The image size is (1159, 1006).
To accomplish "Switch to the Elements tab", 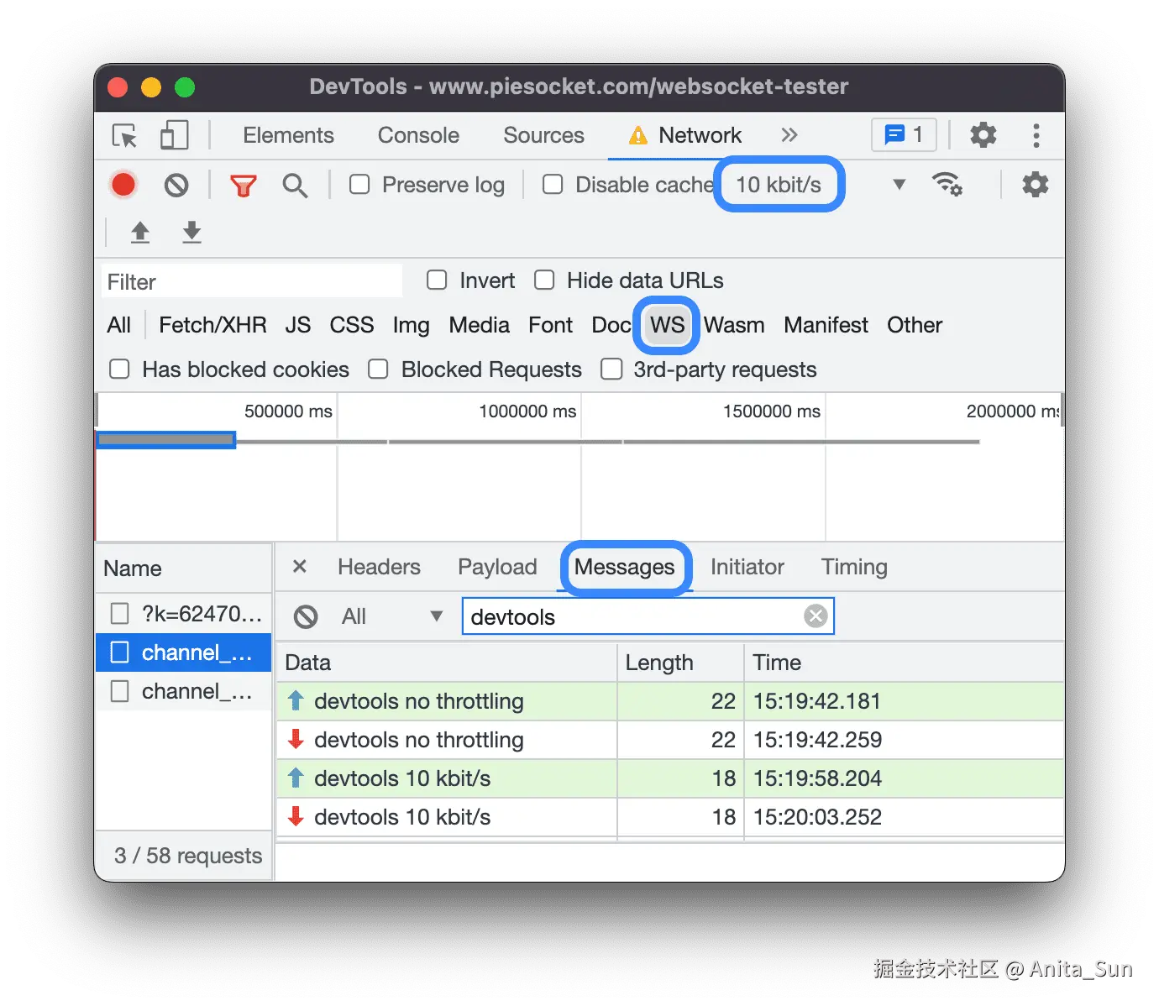I will (x=288, y=135).
